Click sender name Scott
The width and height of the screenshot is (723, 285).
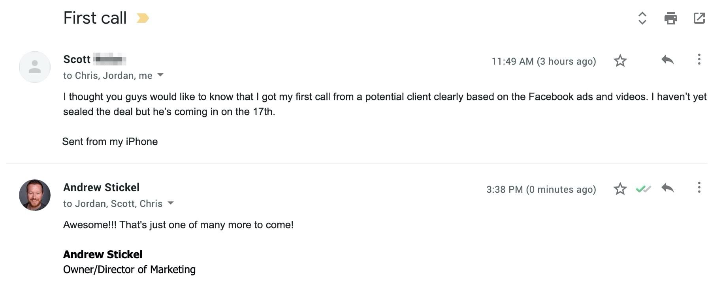pos(77,60)
